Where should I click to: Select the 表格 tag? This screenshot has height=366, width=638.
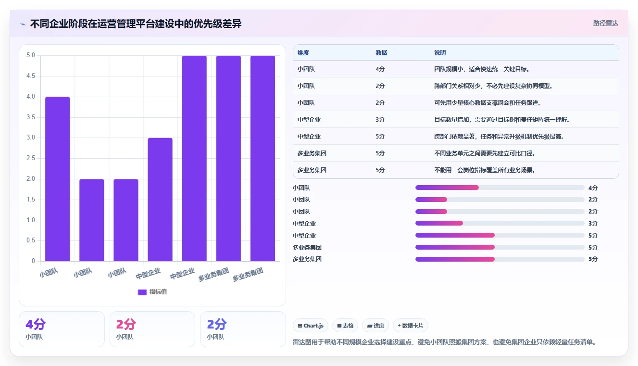tap(345, 326)
